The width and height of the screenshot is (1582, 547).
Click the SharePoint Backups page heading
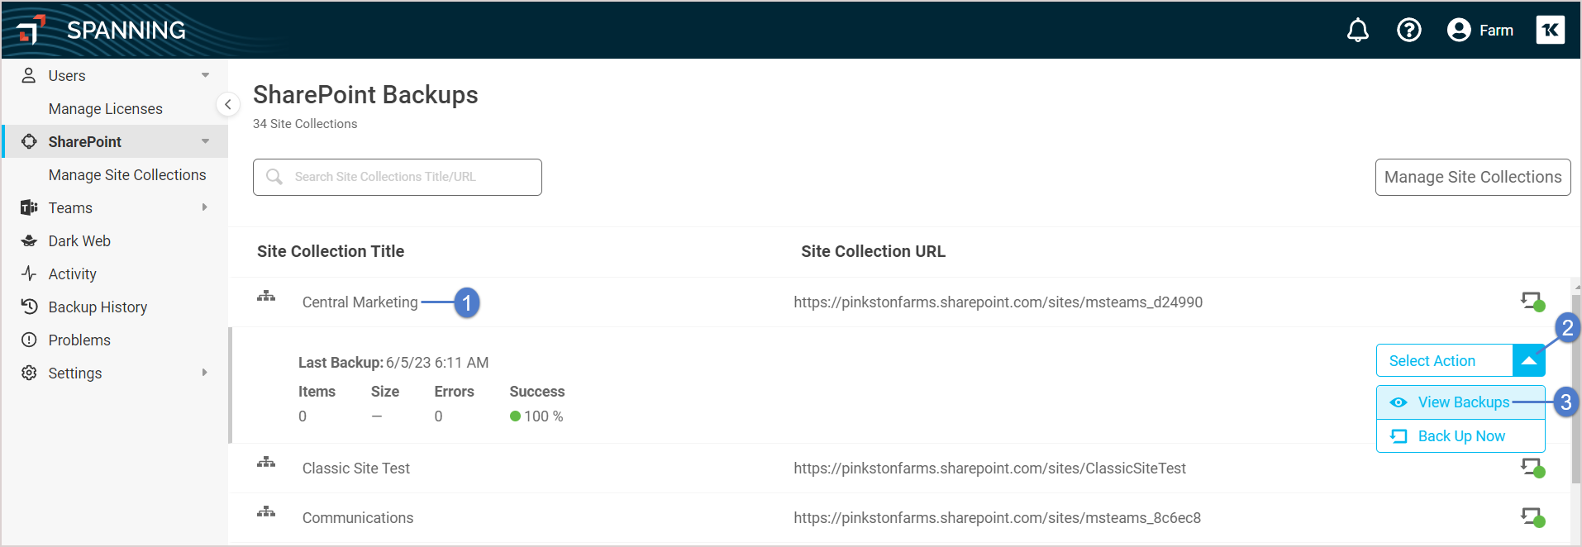pyautogui.click(x=365, y=95)
